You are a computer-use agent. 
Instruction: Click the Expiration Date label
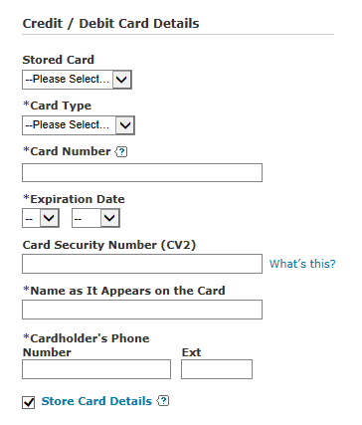tap(74, 199)
